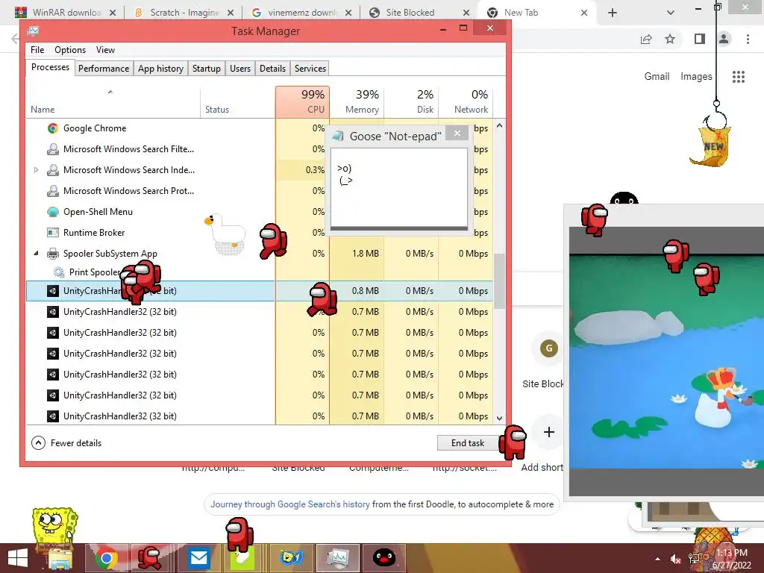Open Task Manager Options menu
Image resolution: width=764 pixels, height=573 pixels.
70,50
